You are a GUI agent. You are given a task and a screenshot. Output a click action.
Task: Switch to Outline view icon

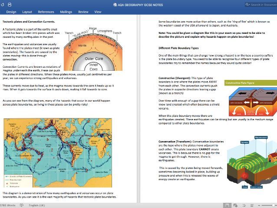(244, 205)
